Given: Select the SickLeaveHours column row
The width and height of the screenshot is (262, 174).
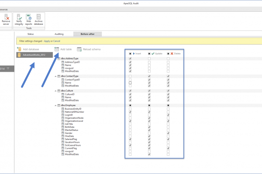Looking at the screenshot, I should 73,145.
